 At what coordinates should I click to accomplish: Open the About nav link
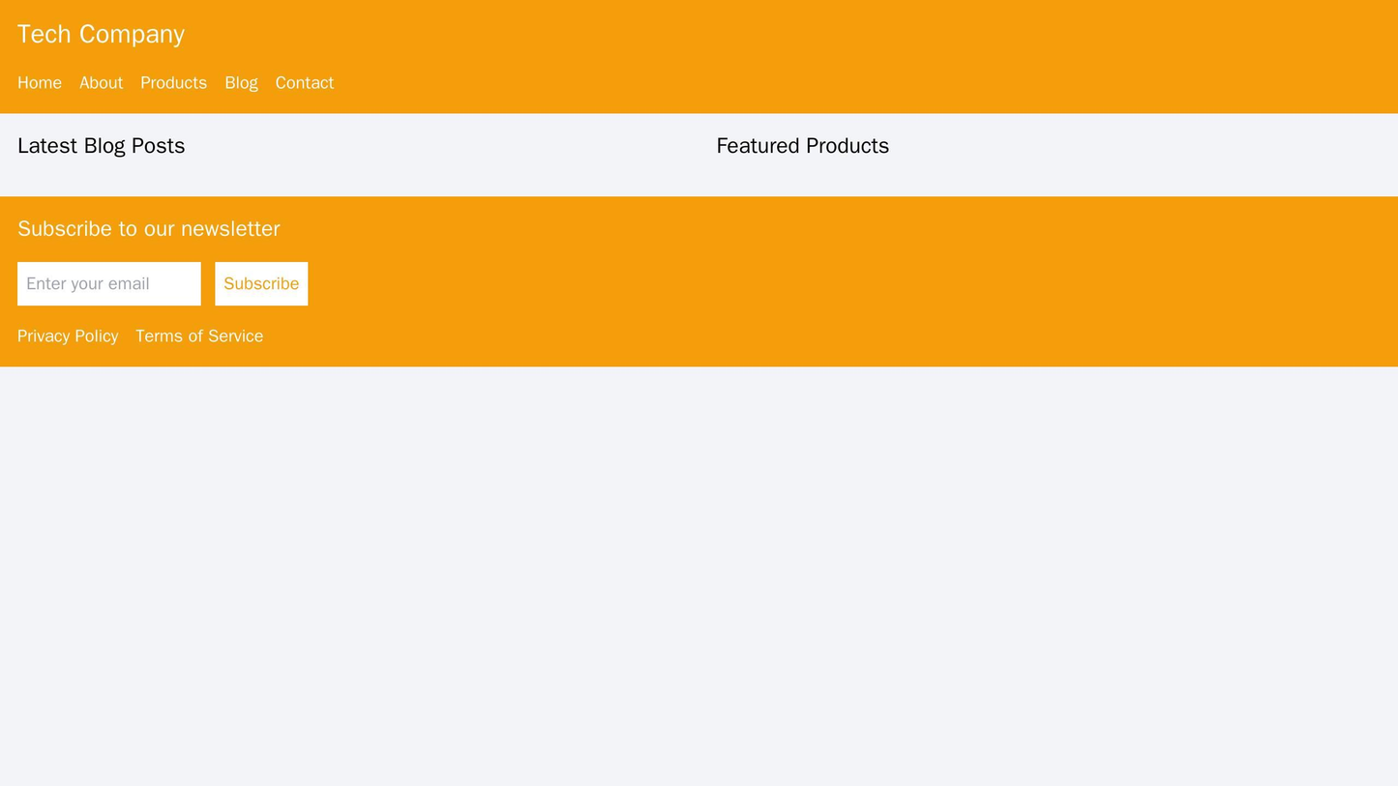[x=101, y=83]
